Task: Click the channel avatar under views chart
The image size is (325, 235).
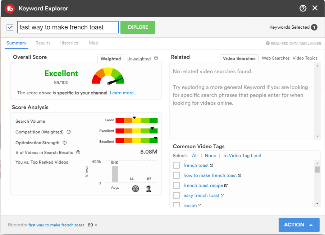Action: point(148,189)
